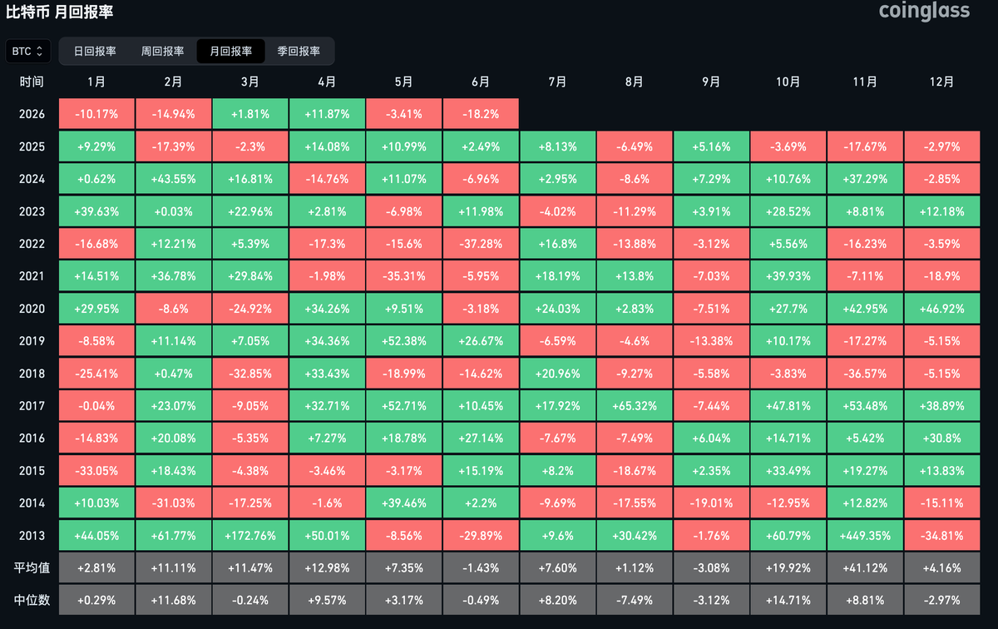
Task: Select the +11.87% cell in 2026
Action: tap(327, 114)
